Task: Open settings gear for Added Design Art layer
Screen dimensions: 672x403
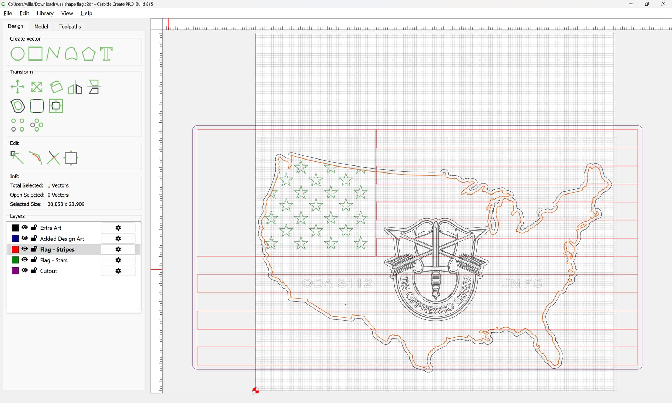Action: [118, 239]
